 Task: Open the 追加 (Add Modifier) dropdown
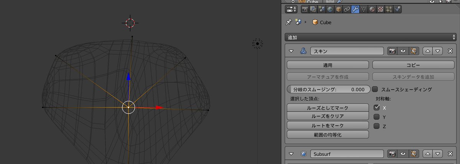(x=371, y=37)
